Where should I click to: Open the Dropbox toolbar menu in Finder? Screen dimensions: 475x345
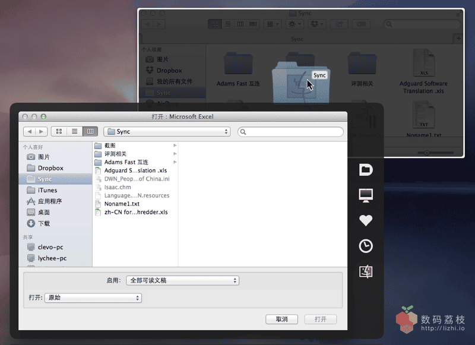317,24
